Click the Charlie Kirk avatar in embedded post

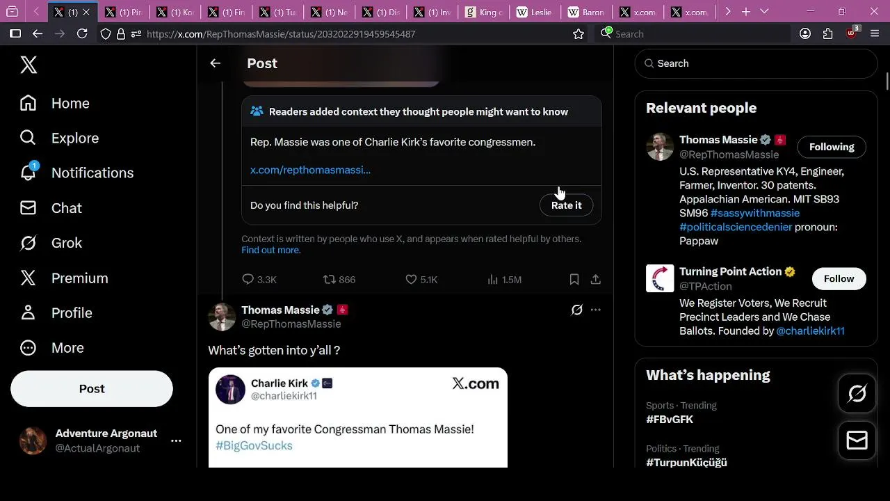pyautogui.click(x=230, y=390)
